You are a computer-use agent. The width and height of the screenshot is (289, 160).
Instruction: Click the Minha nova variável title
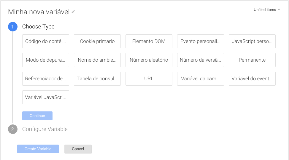coord(39,12)
